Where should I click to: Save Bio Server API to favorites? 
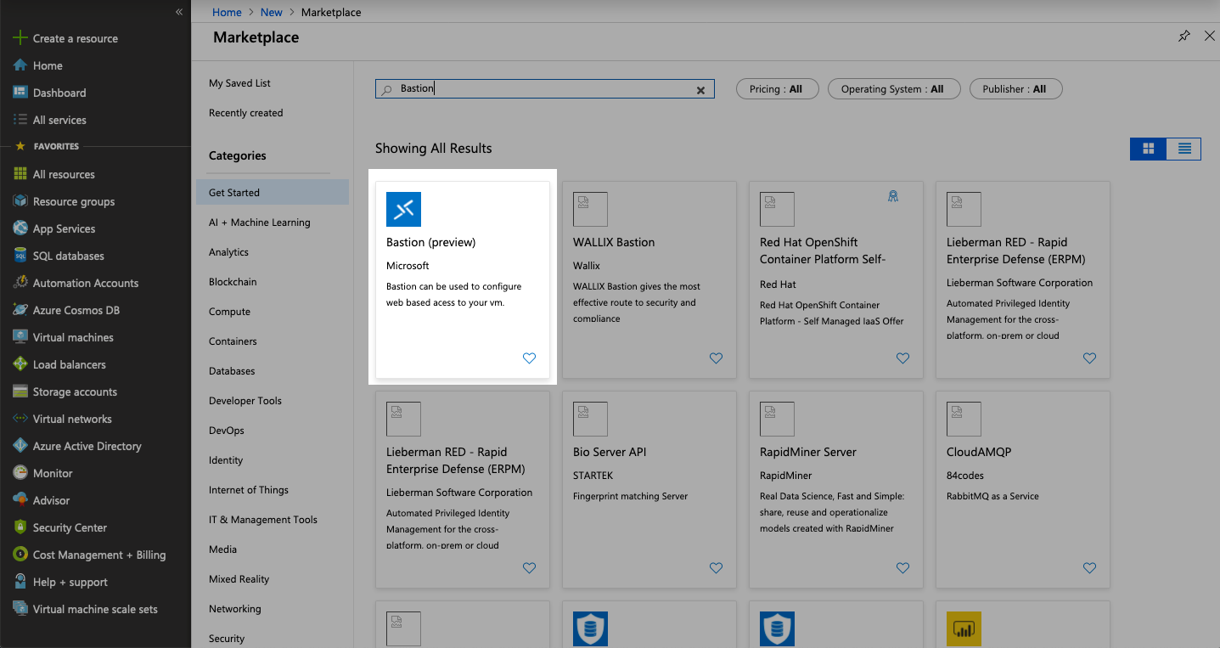(x=716, y=568)
